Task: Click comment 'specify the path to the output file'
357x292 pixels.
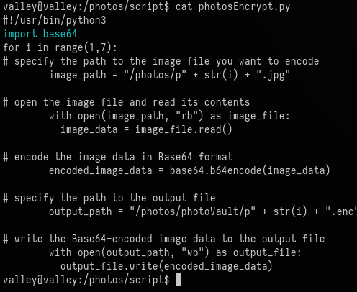Action: pyautogui.click(x=109, y=198)
